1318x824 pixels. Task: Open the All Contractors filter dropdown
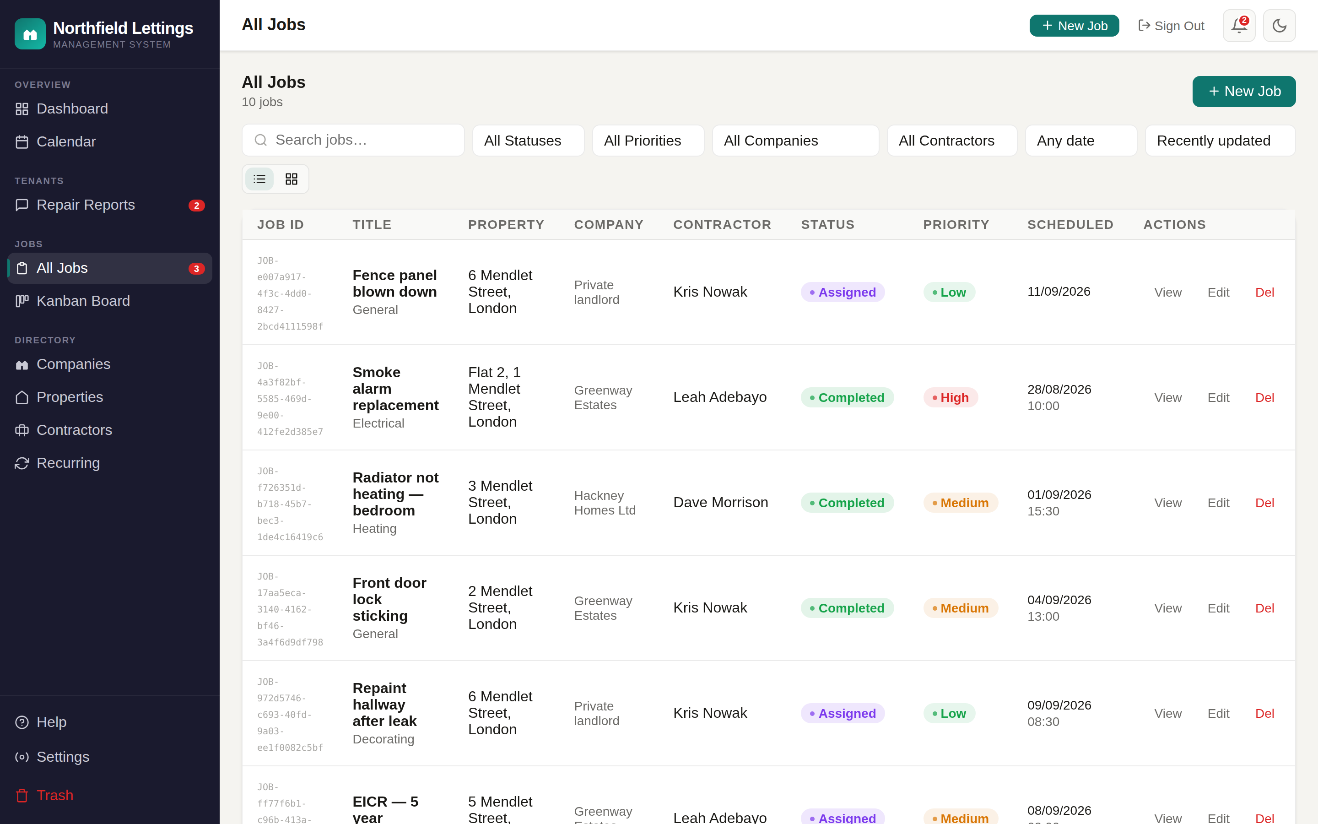(952, 141)
